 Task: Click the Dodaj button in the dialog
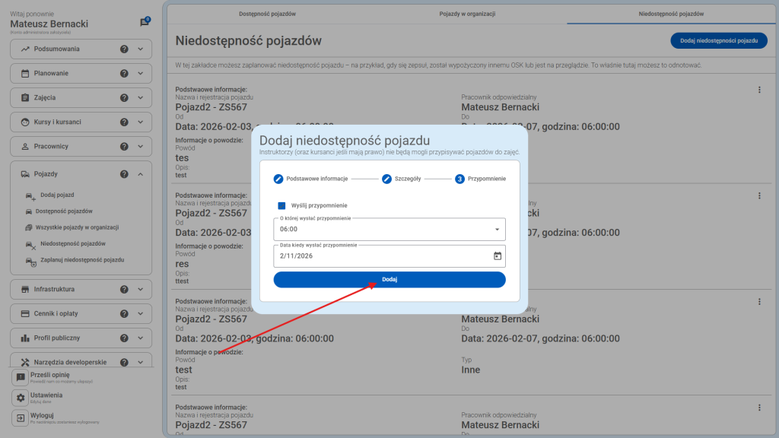389,280
